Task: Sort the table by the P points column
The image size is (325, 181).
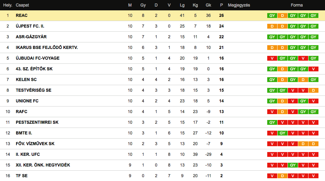Action: pyautogui.click(x=221, y=5)
